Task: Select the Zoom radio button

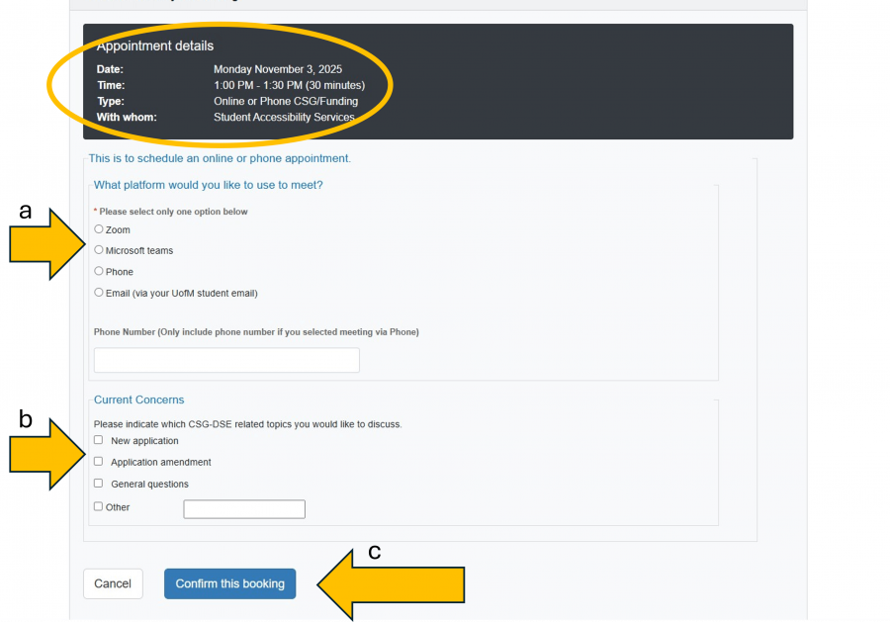Action: click(x=99, y=229)
